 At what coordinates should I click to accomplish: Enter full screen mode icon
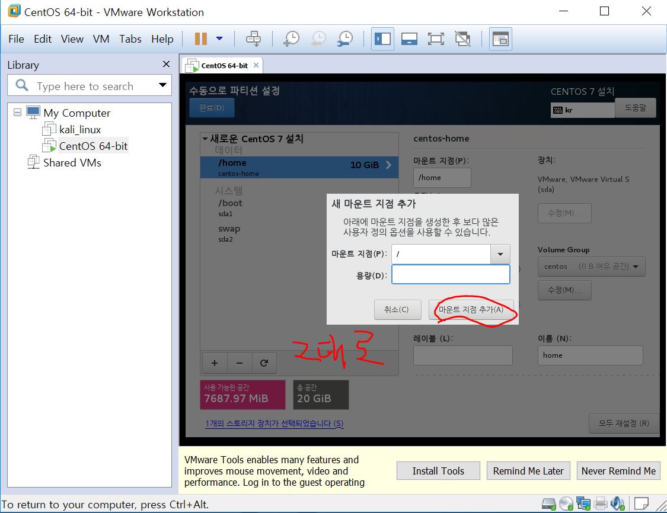coord(436,39)
